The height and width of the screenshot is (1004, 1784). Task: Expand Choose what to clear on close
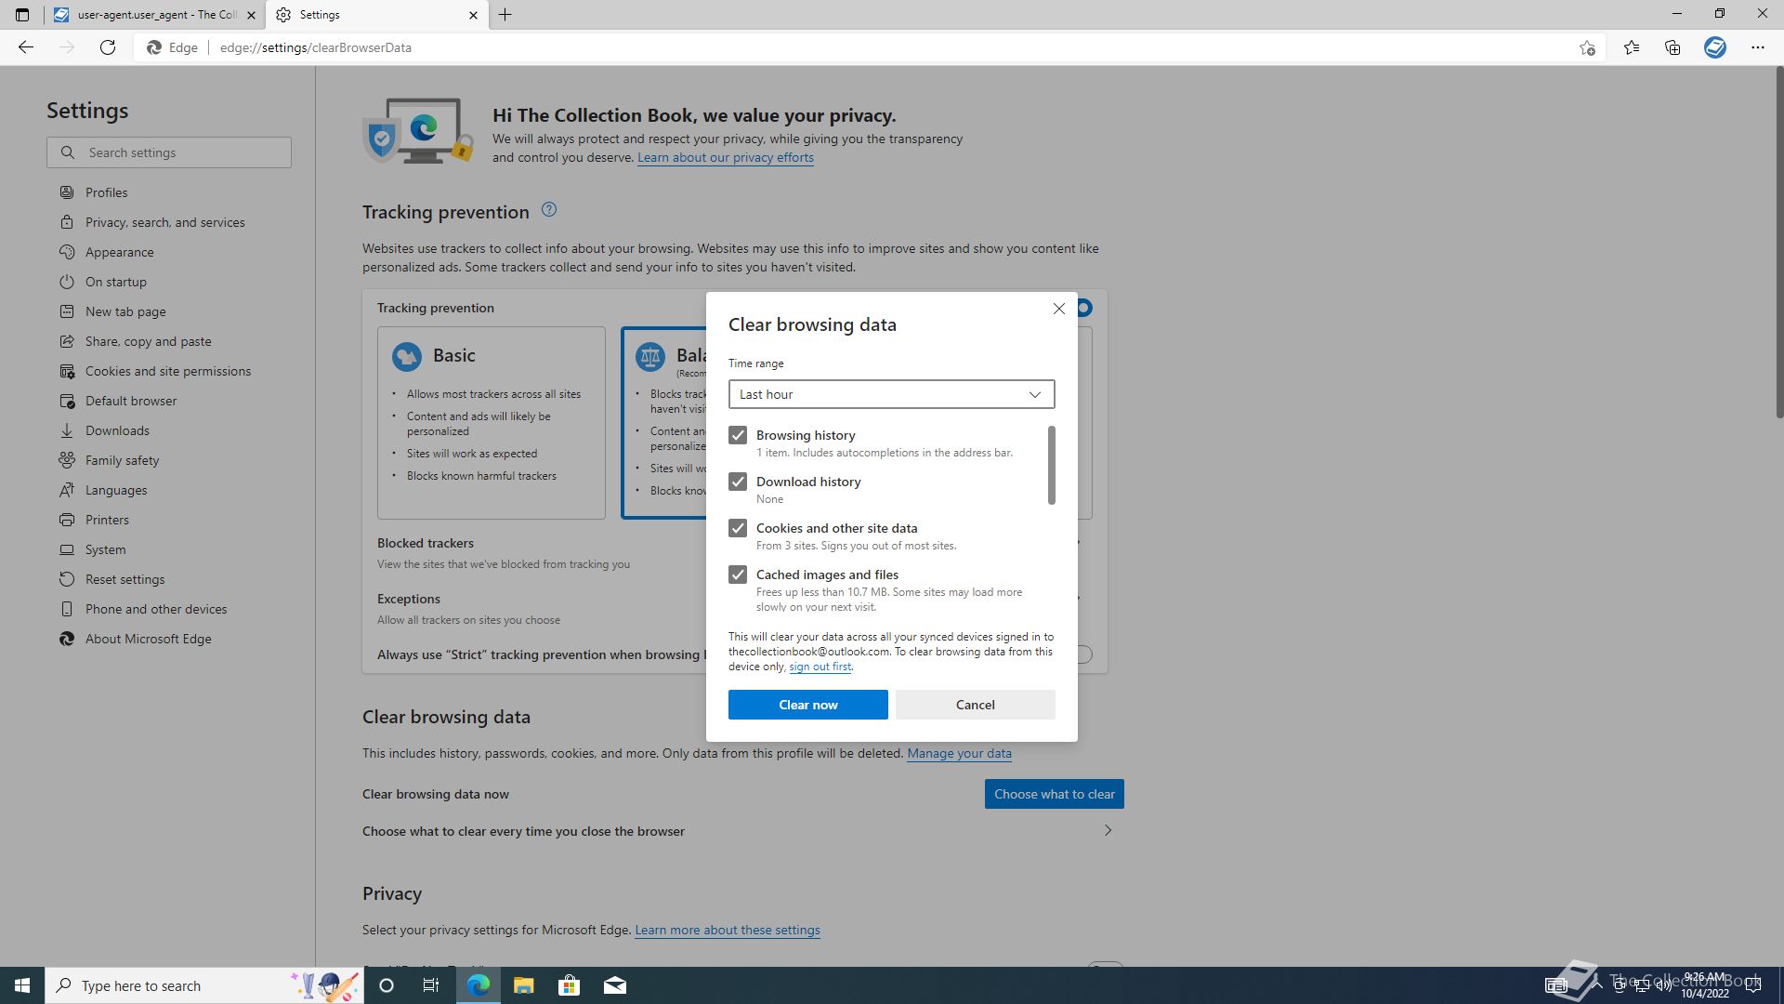pyautogui.click(x=1108, y=831)
